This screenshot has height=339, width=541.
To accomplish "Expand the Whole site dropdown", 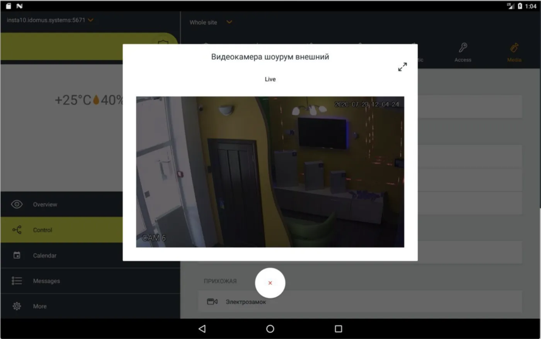I will 229,22.
